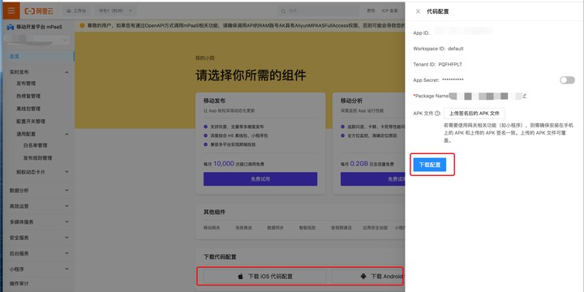The width and height of the screenshot is (584, 292).
Task: Open the 华东1（杭州）region dropdown
Action: pyautogui.click(x=115, y=11)
